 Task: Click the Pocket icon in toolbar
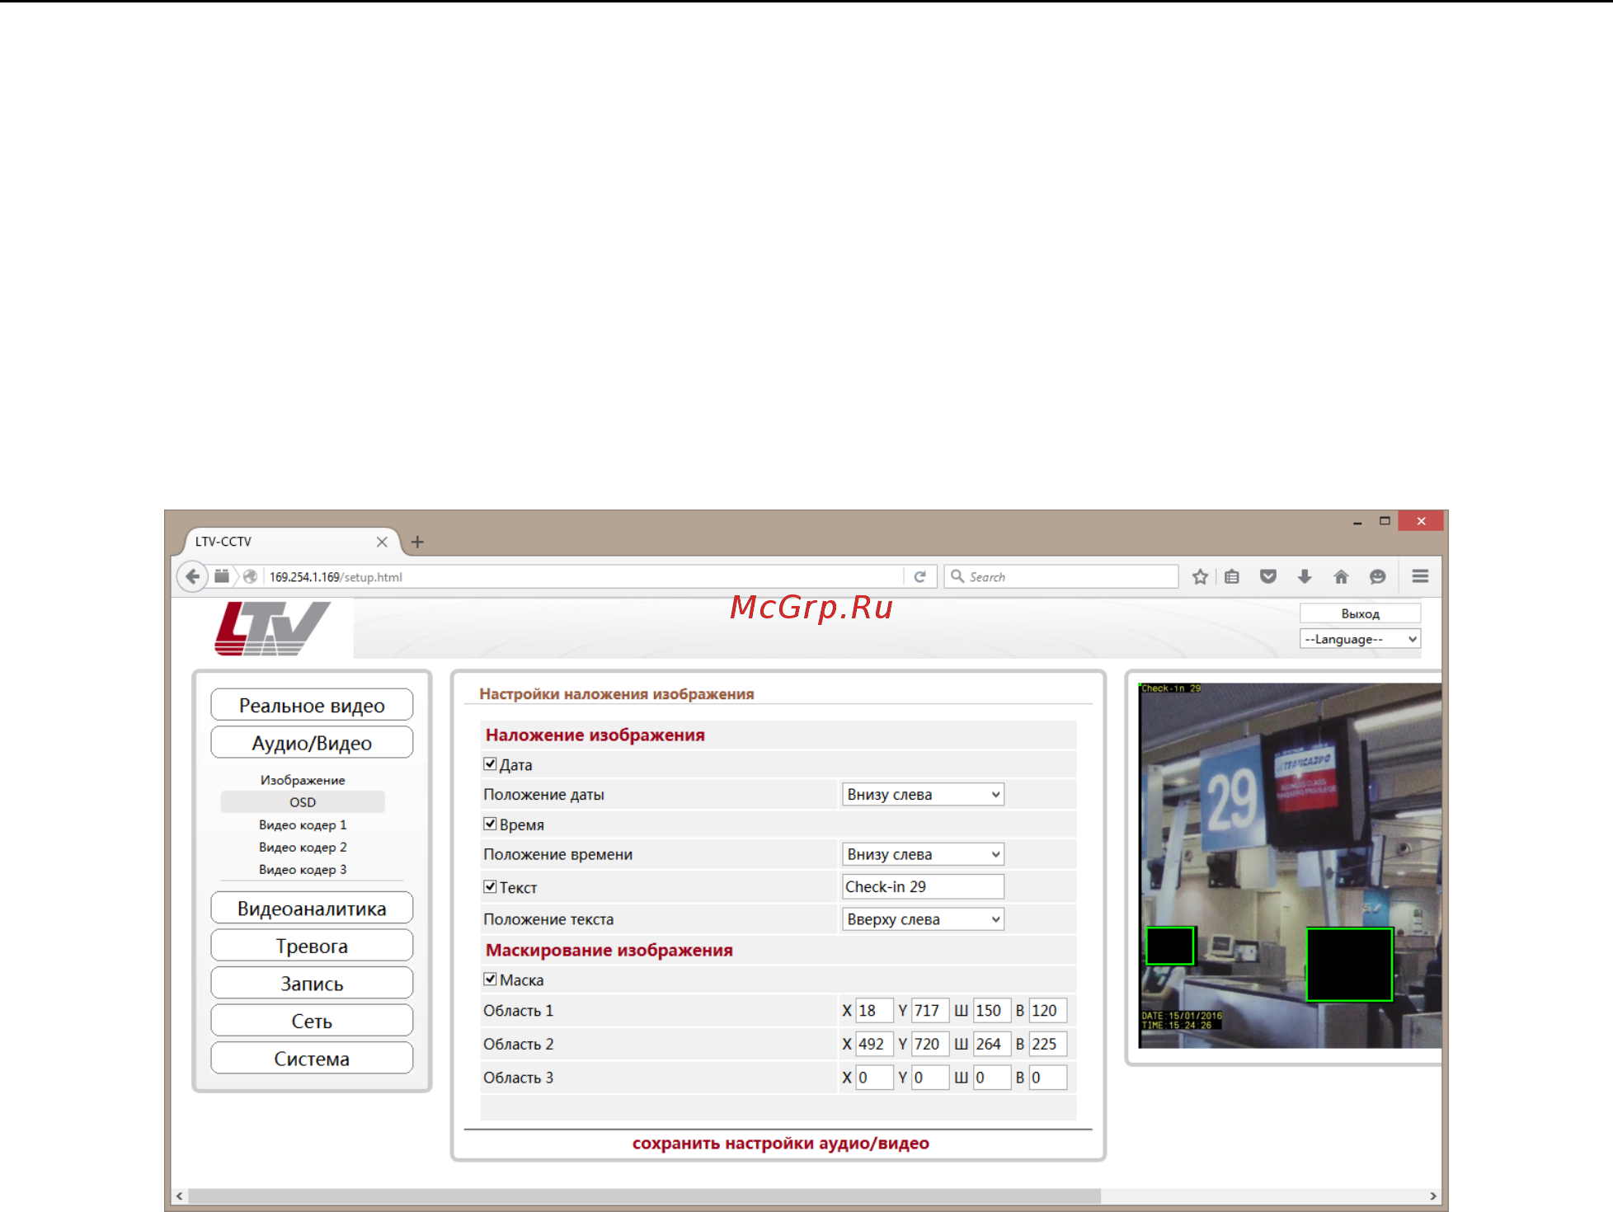point(1268,577)
